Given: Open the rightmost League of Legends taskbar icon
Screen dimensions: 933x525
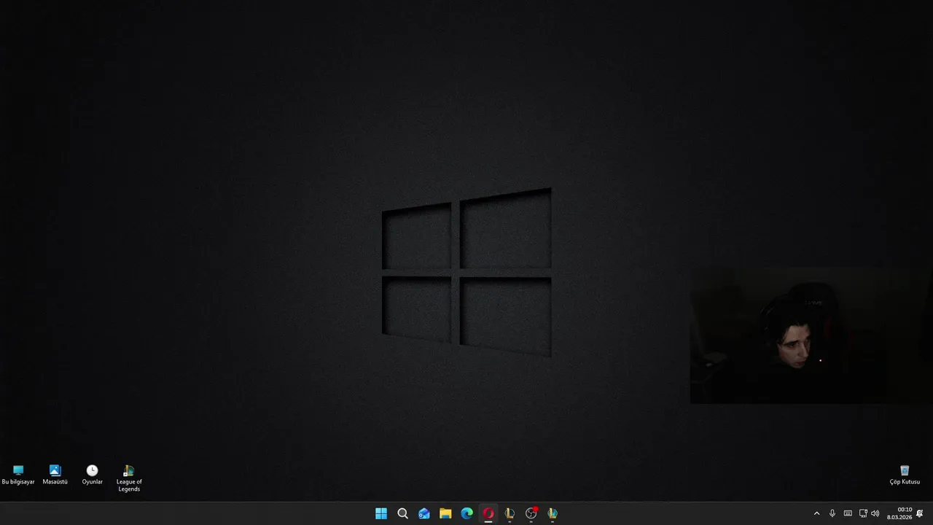Looking at the screenshot, I should pyautogui.click(x=553, y=513).
